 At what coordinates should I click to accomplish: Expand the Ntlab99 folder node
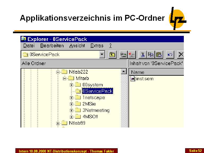tap(58, 123)
